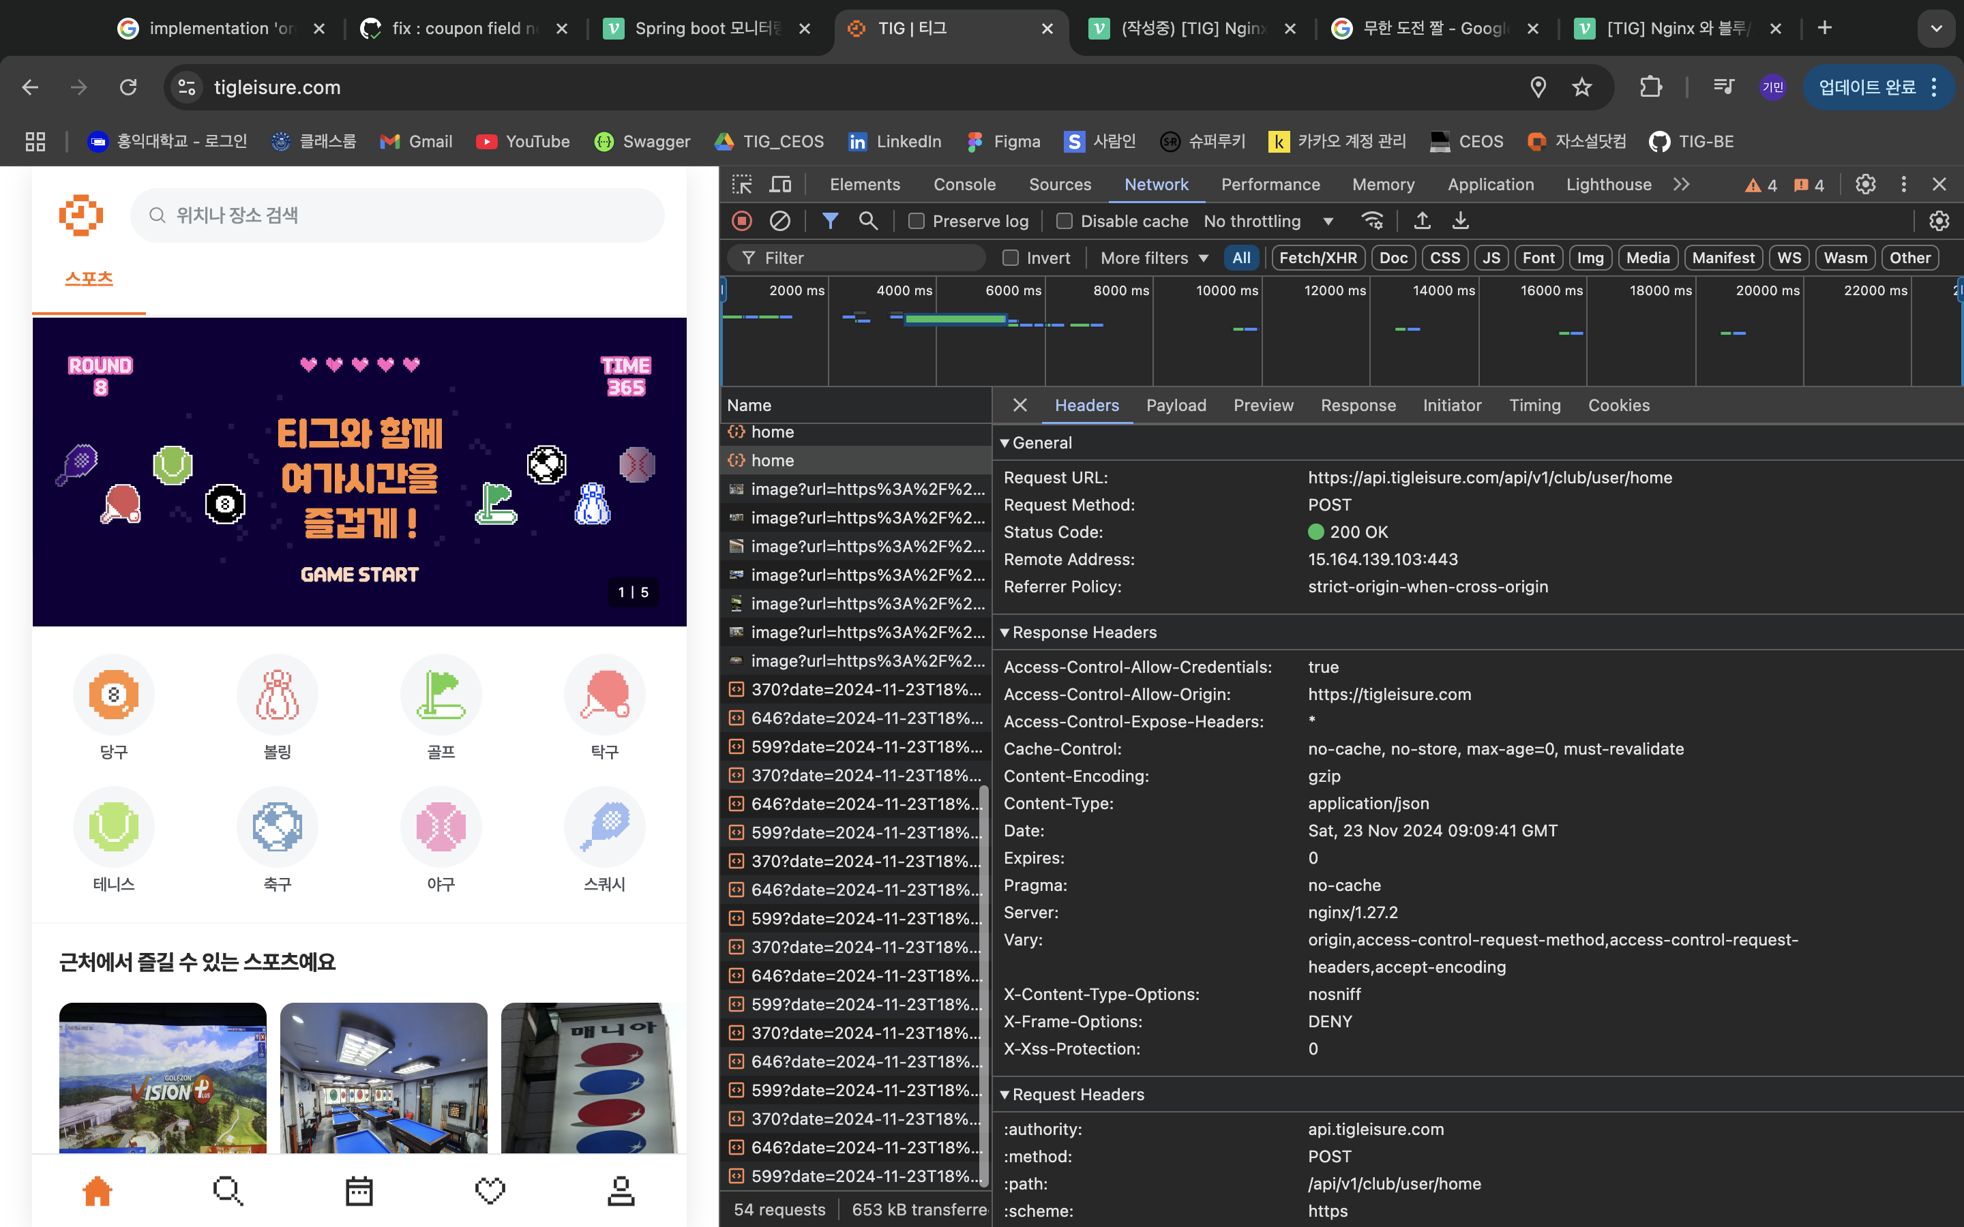Screen dimensions: 1964x1227
Task: Tap the calendar icon in bottom navigation
Action: tap(359, 1190)
